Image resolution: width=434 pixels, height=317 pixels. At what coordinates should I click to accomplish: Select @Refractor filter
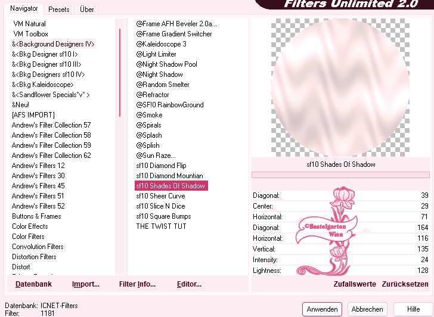(153, 95)
